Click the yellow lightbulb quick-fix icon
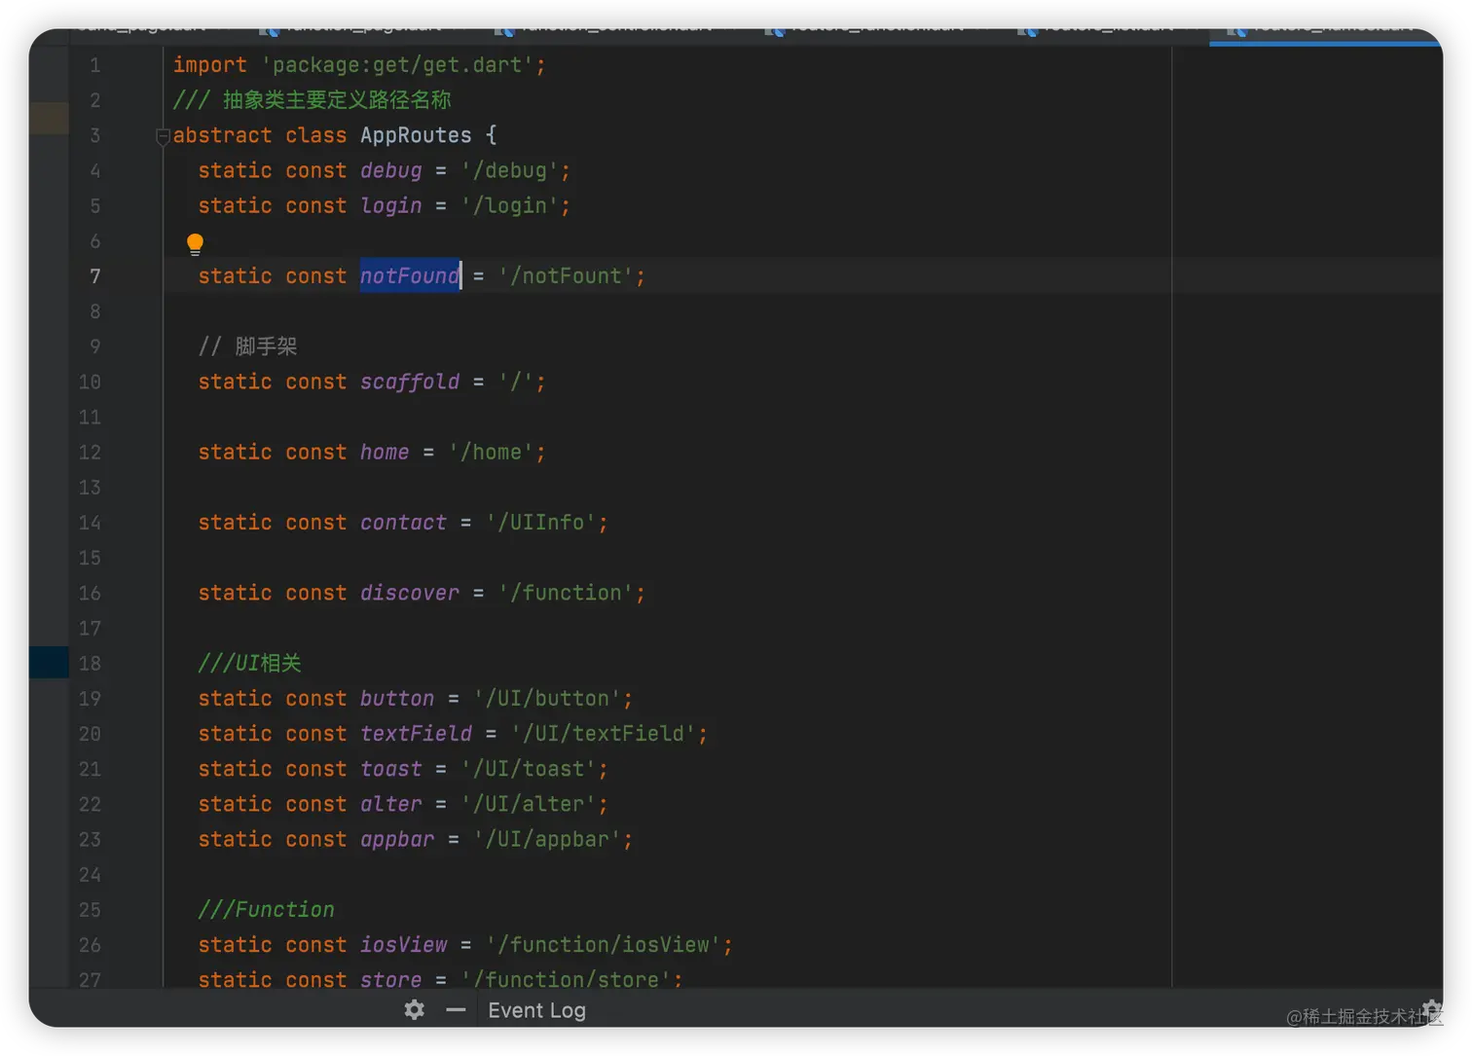This screenshot has height=1056, width=1472. click(x=195, y=243)
